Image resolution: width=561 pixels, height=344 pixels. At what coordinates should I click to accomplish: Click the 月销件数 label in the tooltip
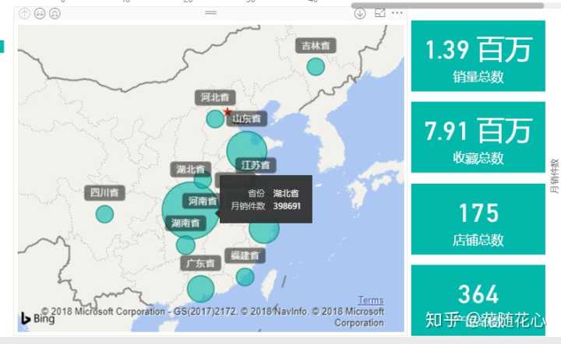click(248, 206)
